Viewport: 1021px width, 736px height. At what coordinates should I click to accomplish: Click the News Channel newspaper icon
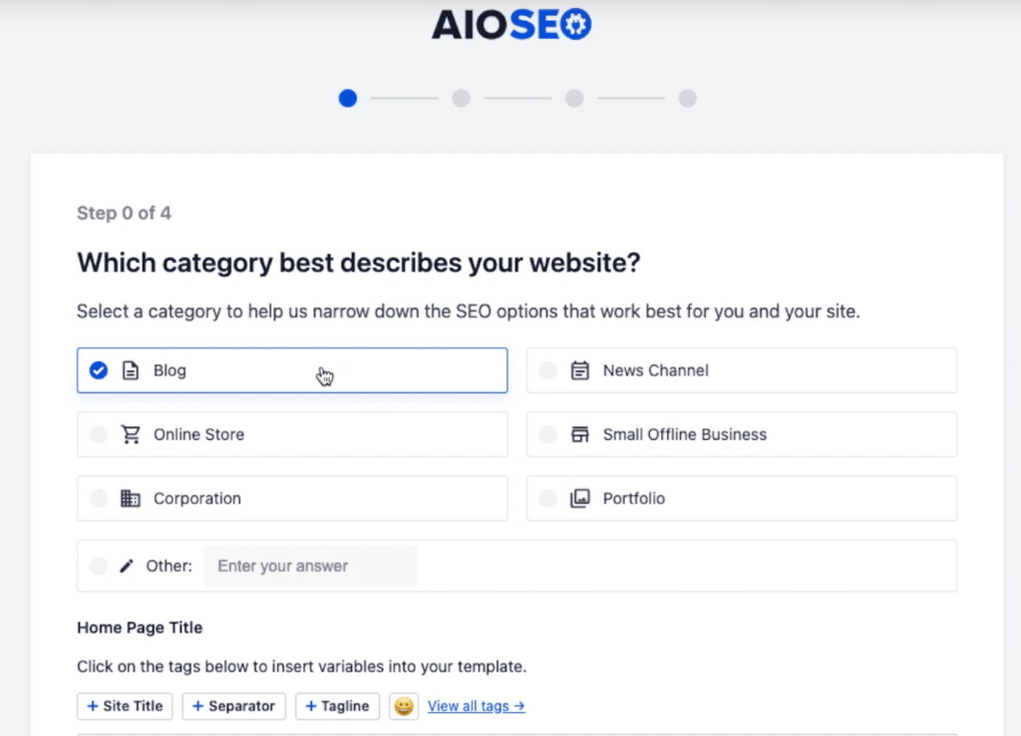579,370
